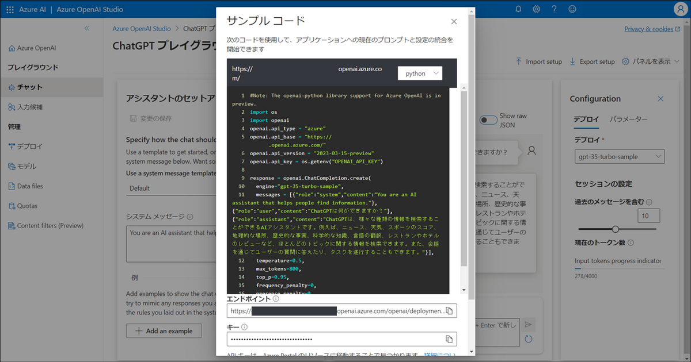Collapse the left navigation pane
Image resolution: width=691 pixels, height=362 pixels.
pyautogui.click(x=87, y=28)
